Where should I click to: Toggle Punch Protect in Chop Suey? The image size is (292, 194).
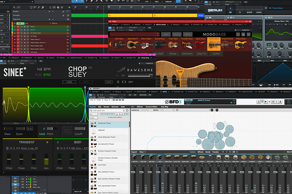(67, 131)
